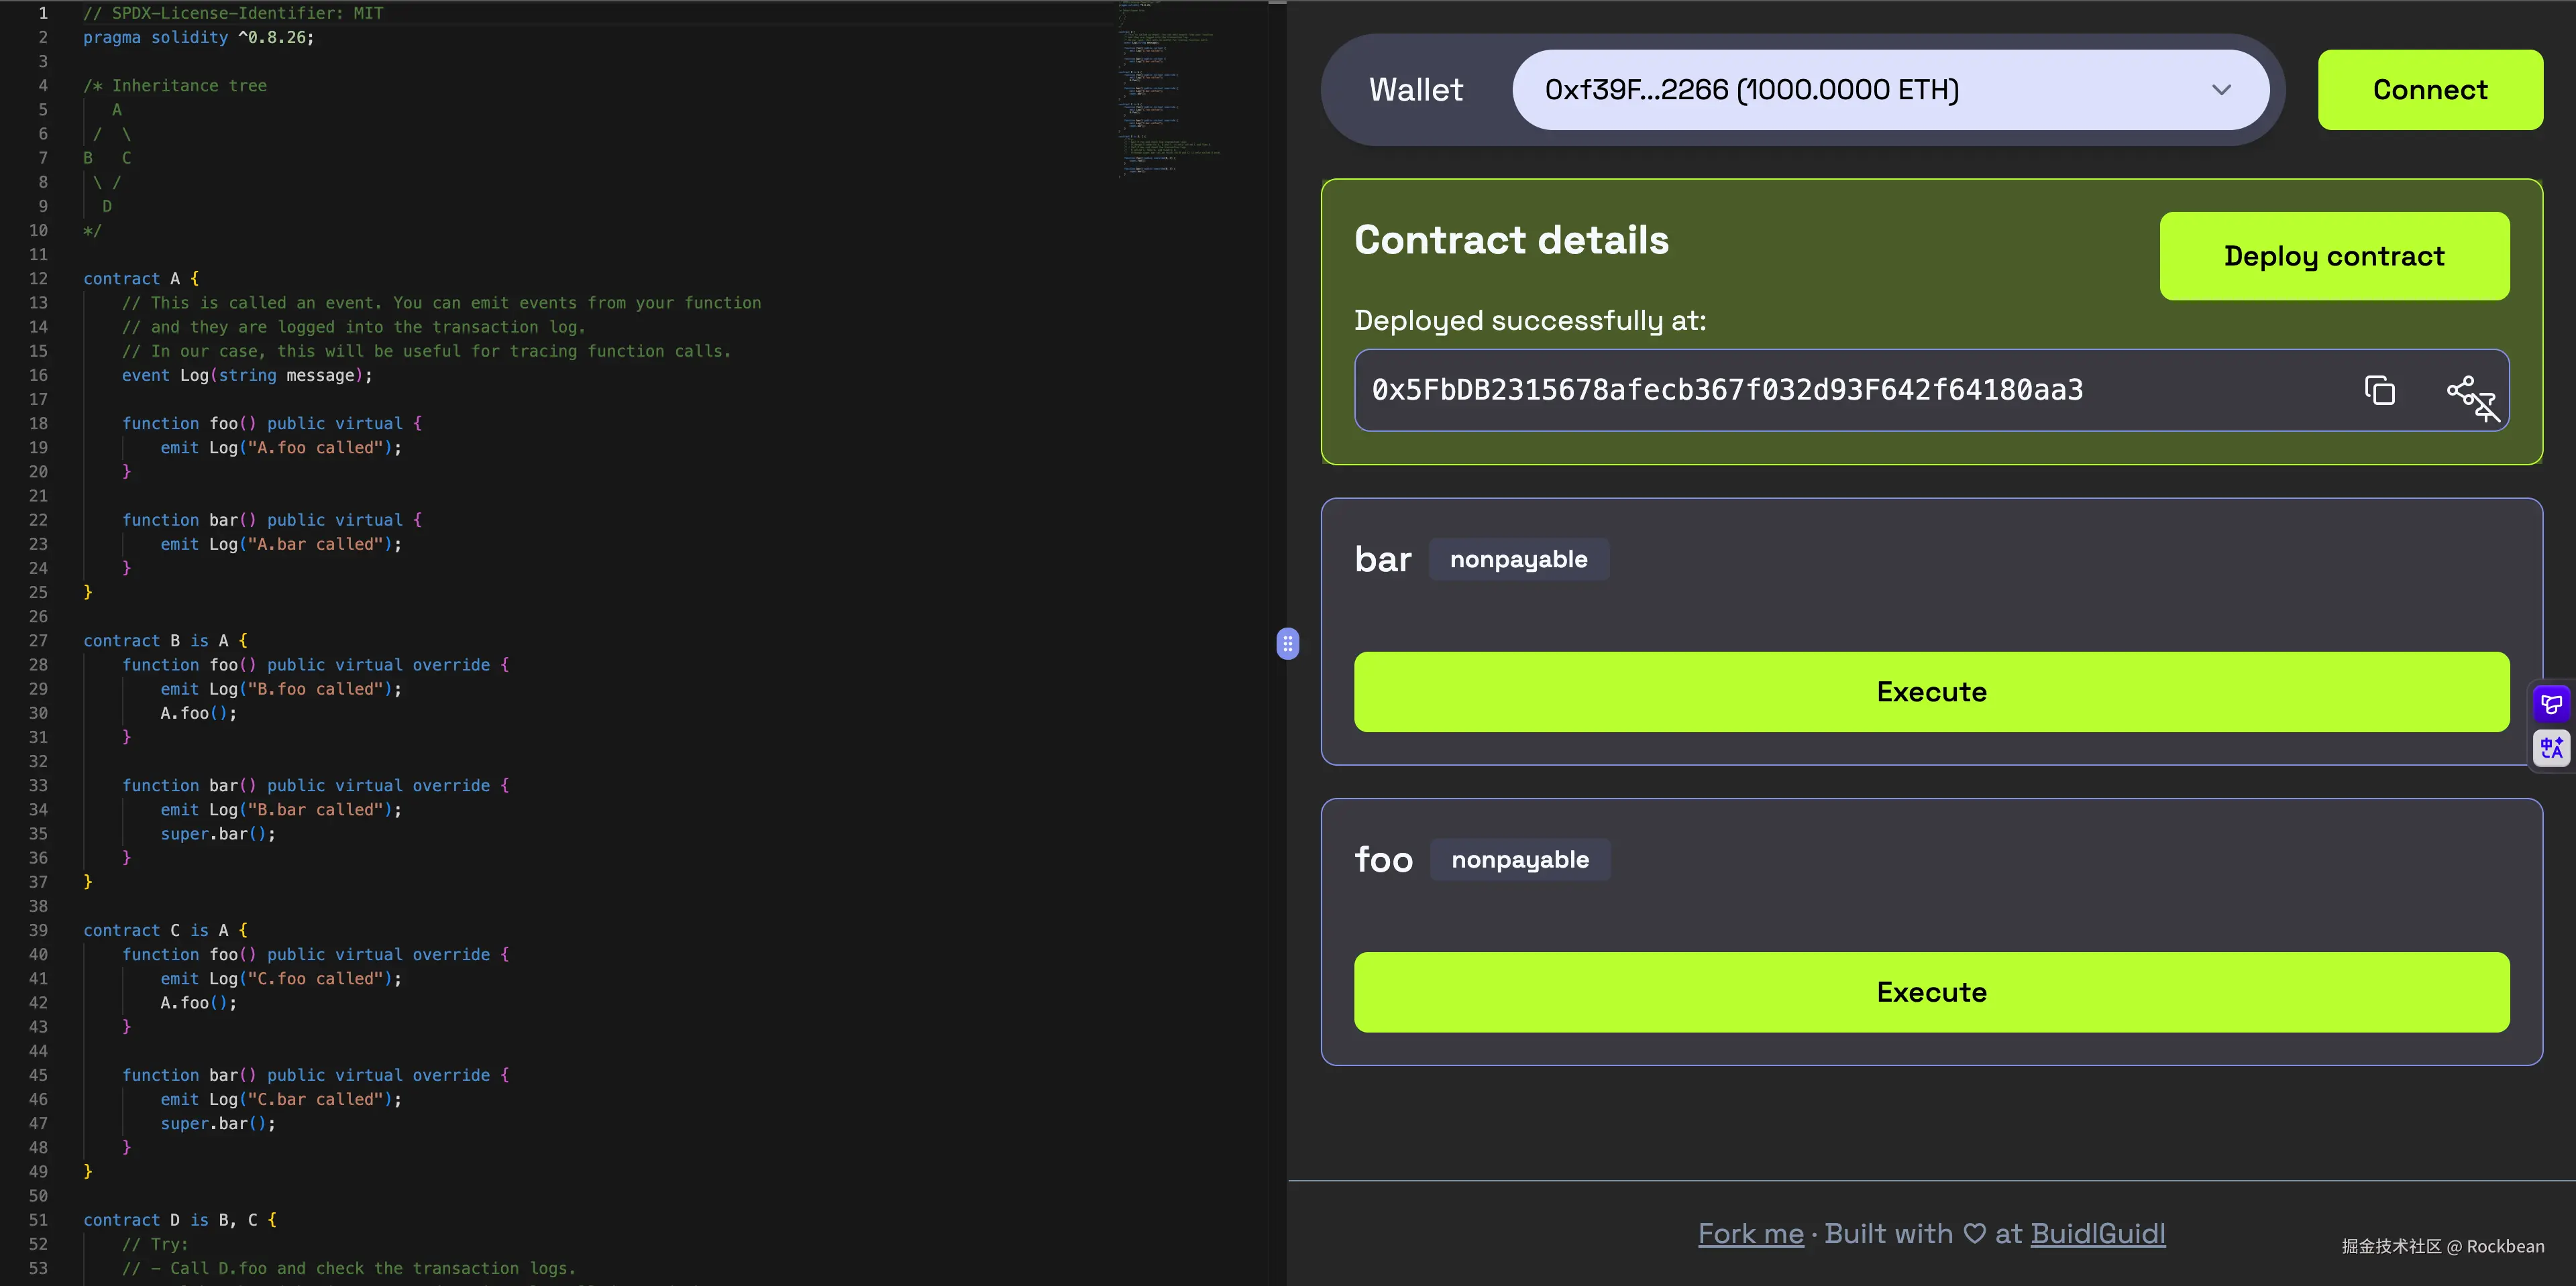Open the wallet account dropdown

(2222, 89)
